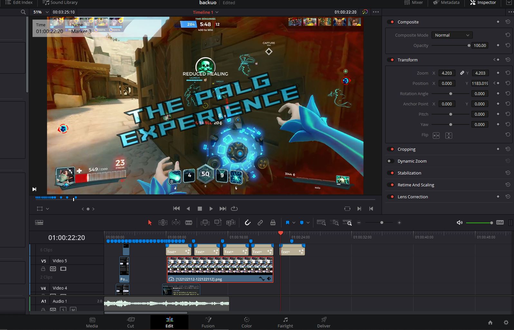Reset the Opacity value

(x=508, y=45)
